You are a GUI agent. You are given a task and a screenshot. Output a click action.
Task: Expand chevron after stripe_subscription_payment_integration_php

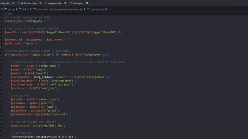(x=84, y=9)
